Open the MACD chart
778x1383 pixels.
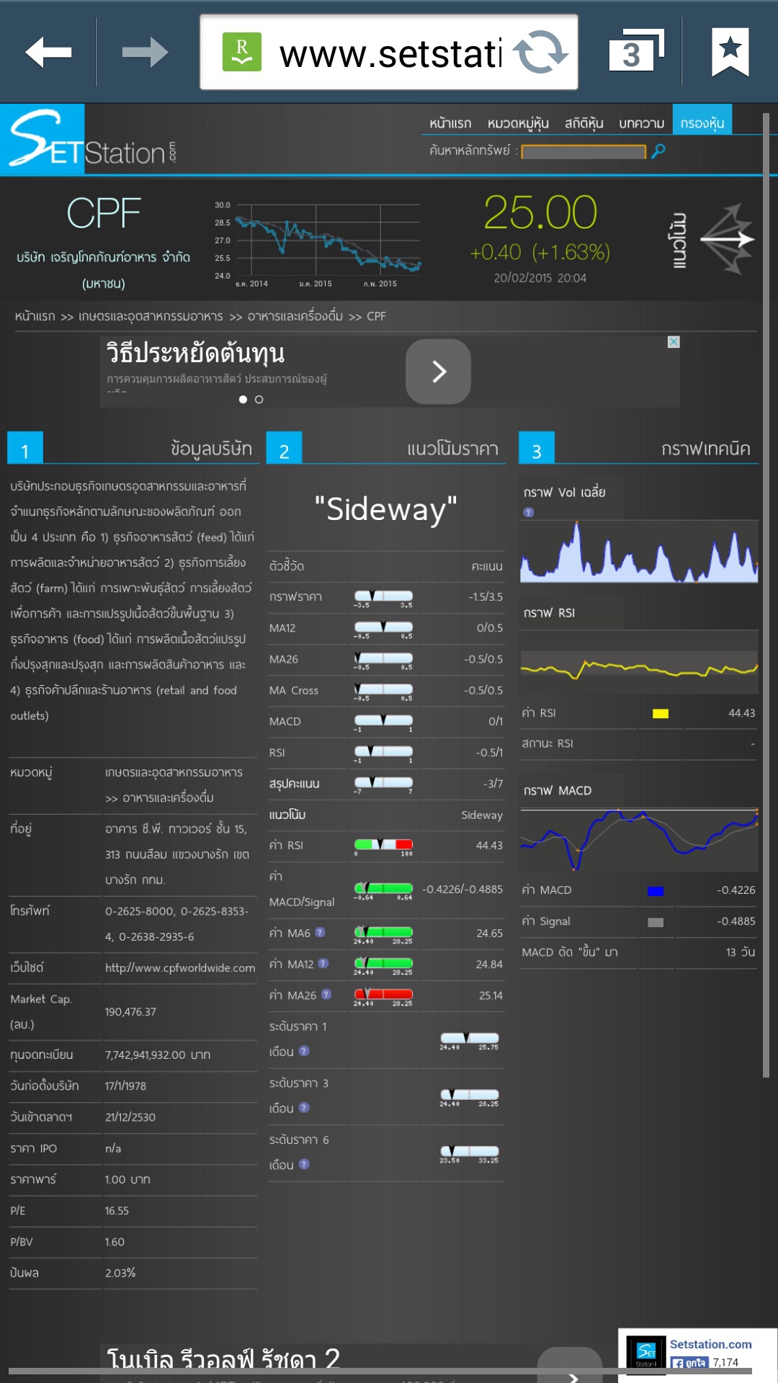click(639, 840)
